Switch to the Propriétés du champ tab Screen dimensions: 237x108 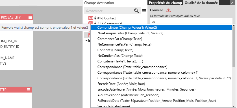pyautogui.click(x=165, y=3)
